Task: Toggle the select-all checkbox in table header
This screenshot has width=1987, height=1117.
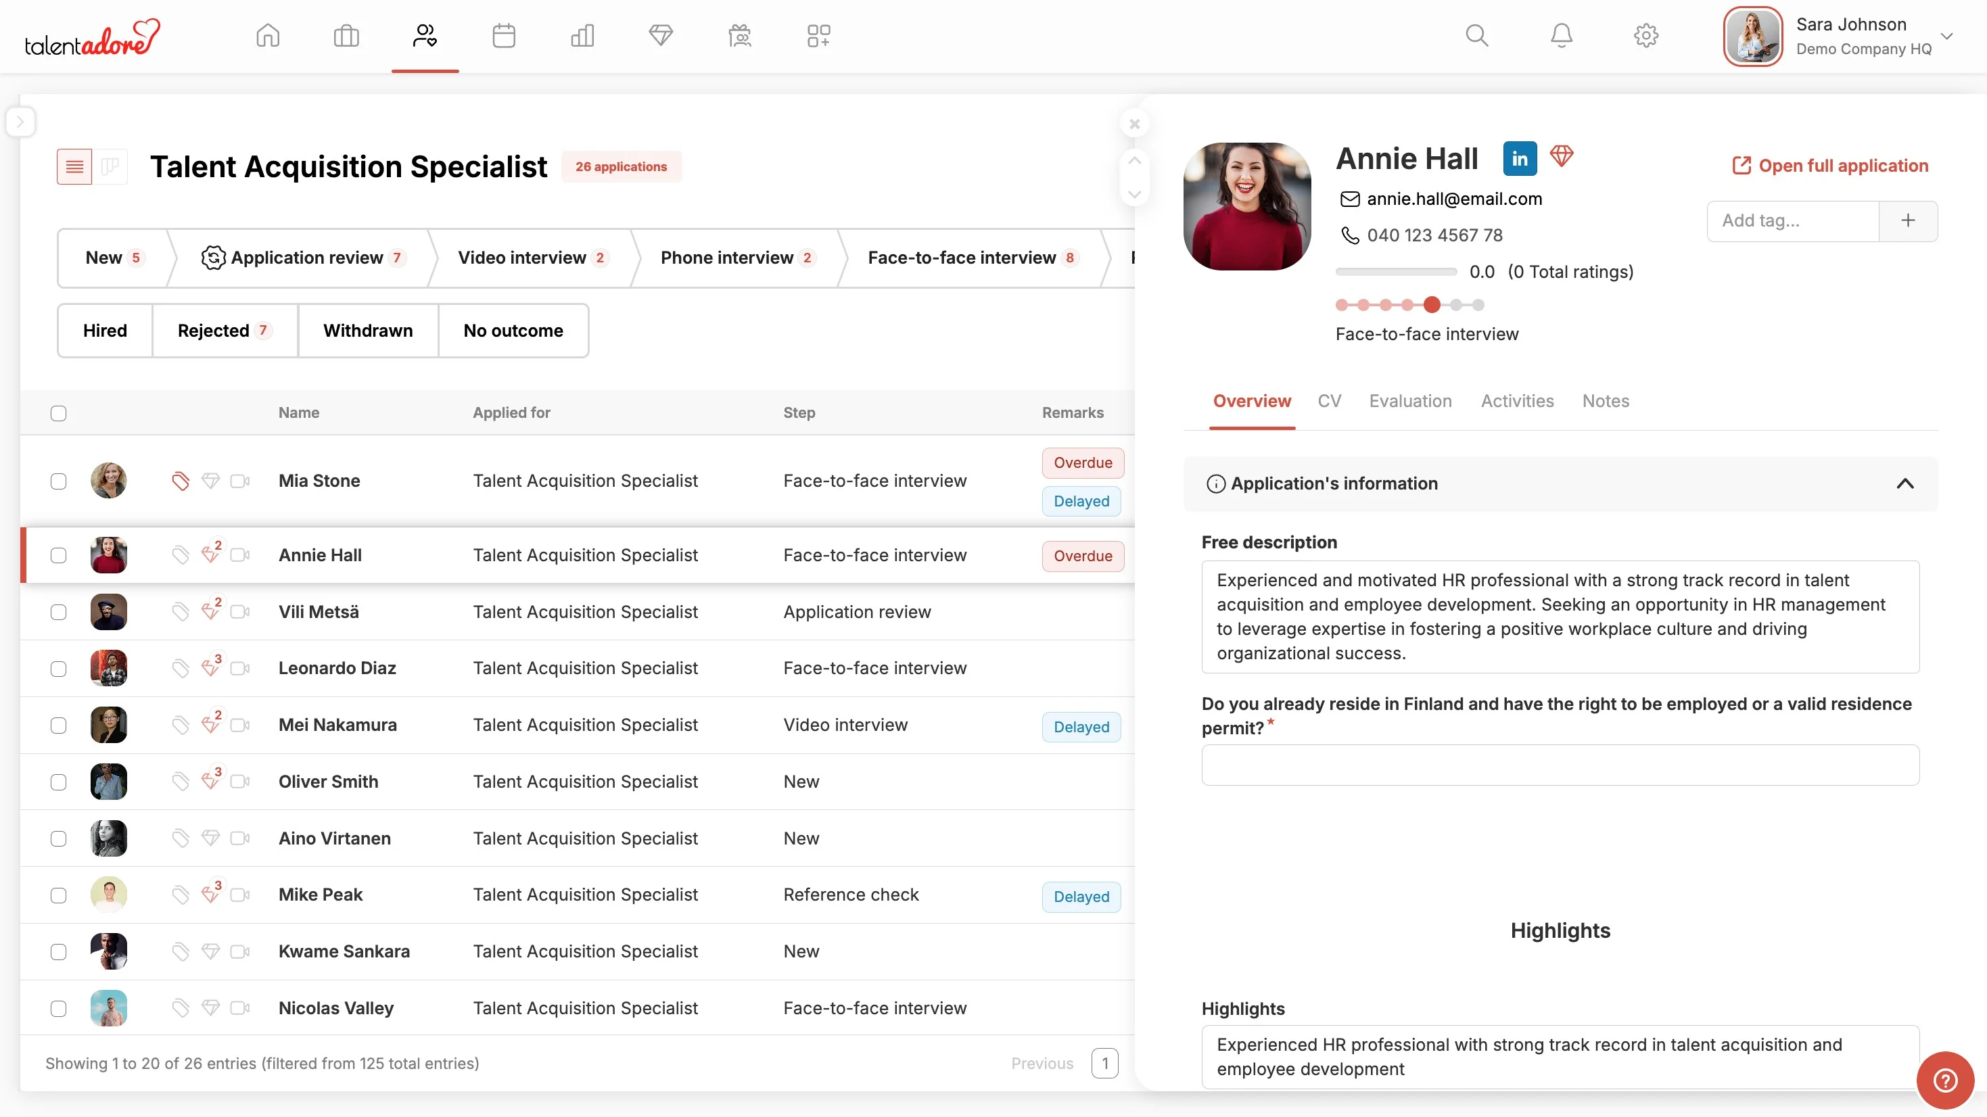Action: click(59, 414)
